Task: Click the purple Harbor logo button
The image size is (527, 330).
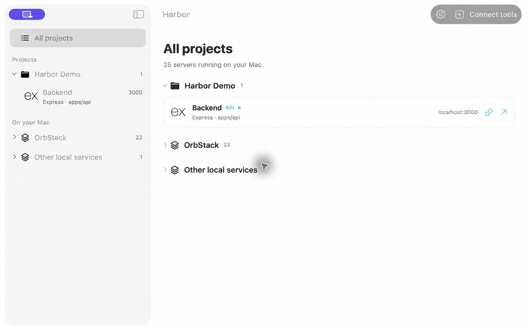Action: click(x=27, y=14)
